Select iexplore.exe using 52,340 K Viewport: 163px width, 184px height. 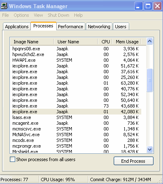(x=76, y=94)
